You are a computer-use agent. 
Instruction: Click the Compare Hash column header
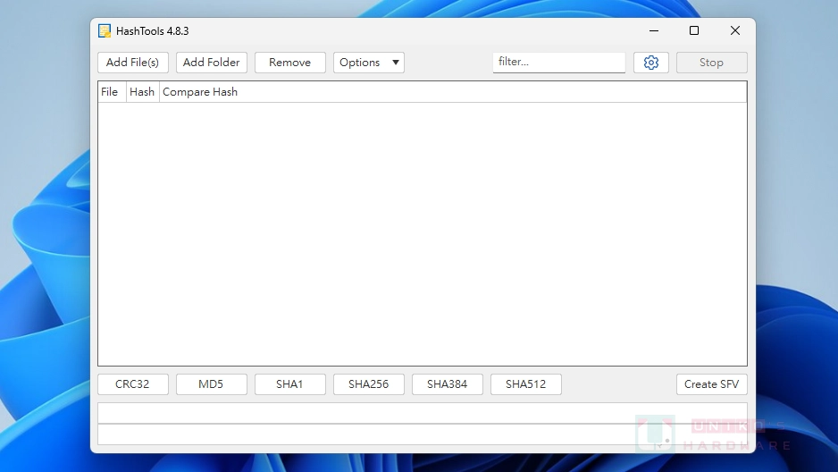click(453, 92)
